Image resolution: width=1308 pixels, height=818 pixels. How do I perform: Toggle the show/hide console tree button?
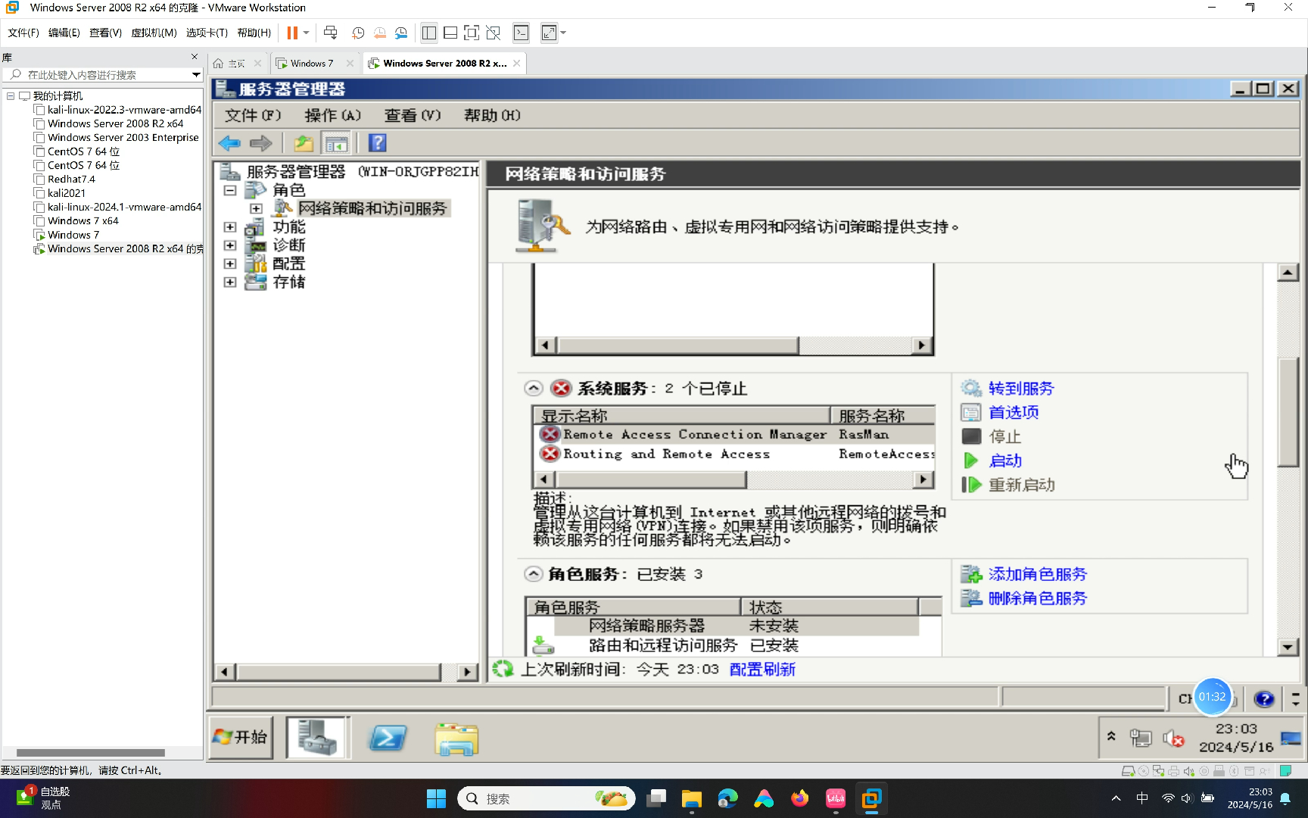[x=337, y=142]
